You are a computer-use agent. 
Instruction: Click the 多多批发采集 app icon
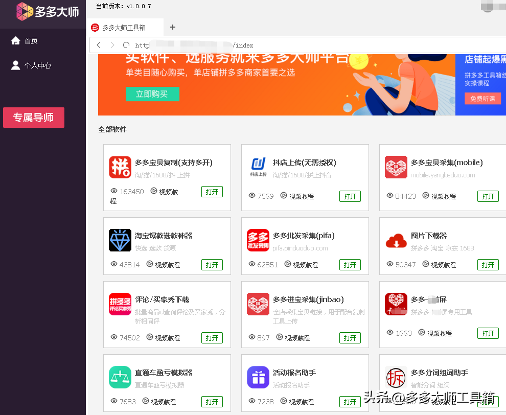point(258,239)
